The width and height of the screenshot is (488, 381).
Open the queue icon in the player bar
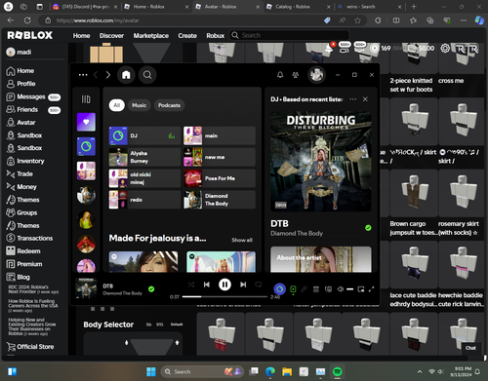(x=316, y=289)
